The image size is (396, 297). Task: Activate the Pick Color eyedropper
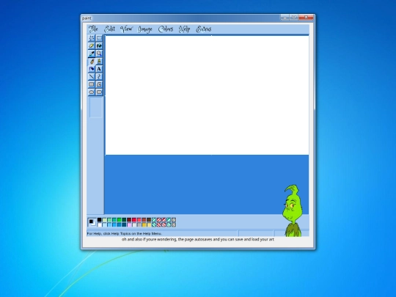[92, 54]
